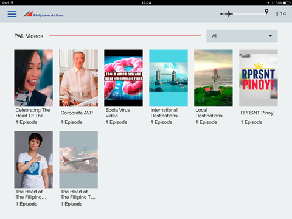Open Celebrating The Heart Of The… thumbnail
Image resolution: width=292 pixels, height=219 pixels.
(x=33, y=78)
